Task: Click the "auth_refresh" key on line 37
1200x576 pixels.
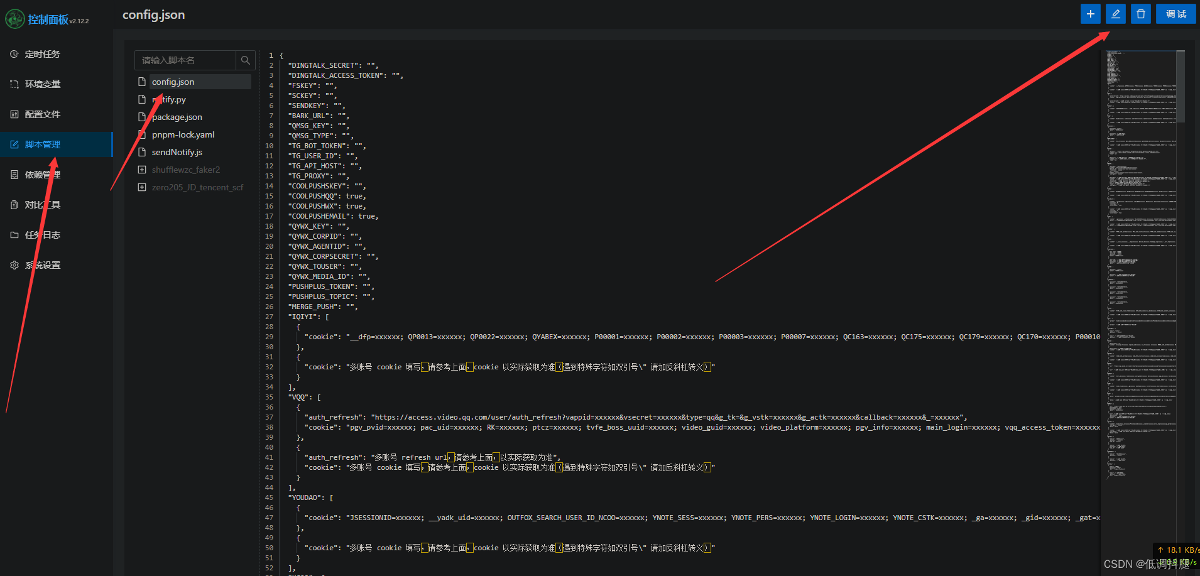Action: click(x=334, y=417)
